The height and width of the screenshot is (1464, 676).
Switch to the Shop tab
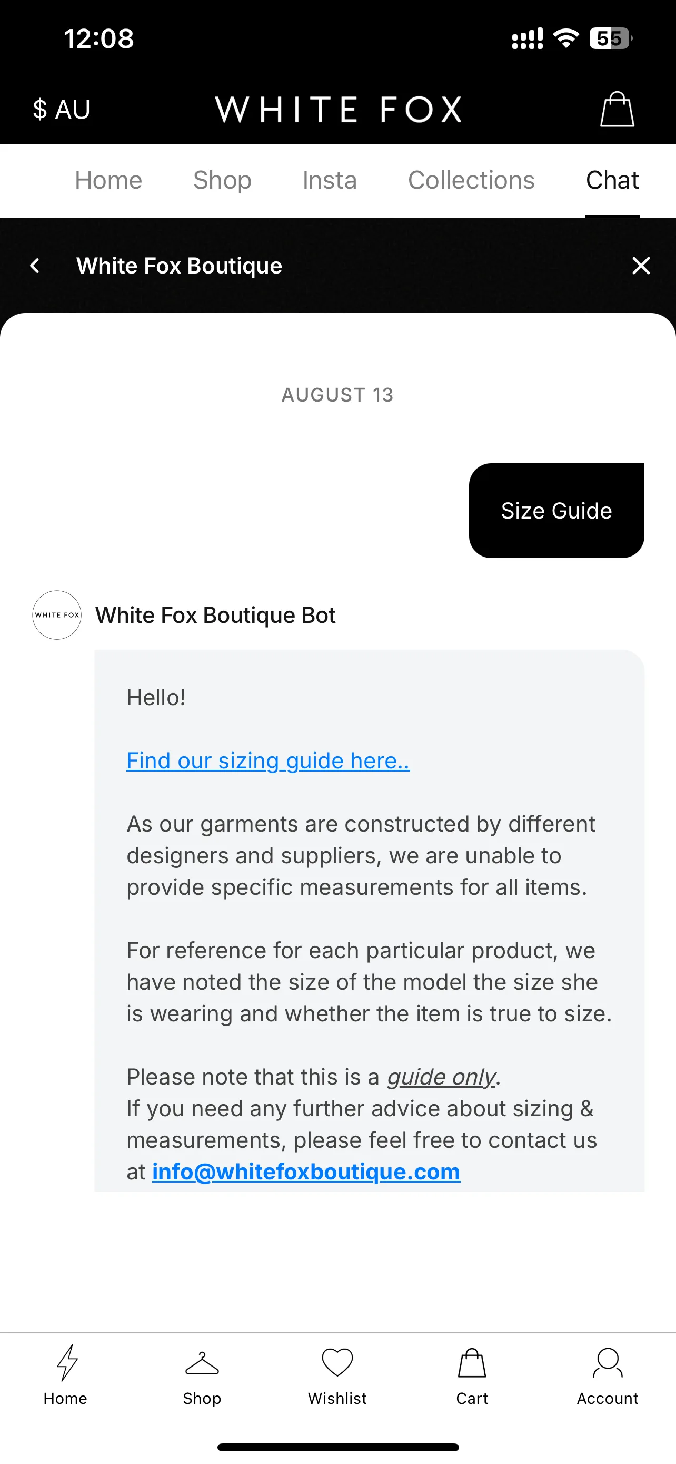coord(223,180)
